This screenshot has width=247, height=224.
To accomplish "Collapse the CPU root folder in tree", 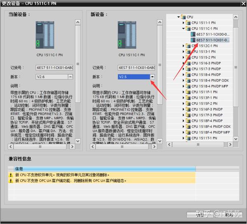I will [x=179, y=17].
